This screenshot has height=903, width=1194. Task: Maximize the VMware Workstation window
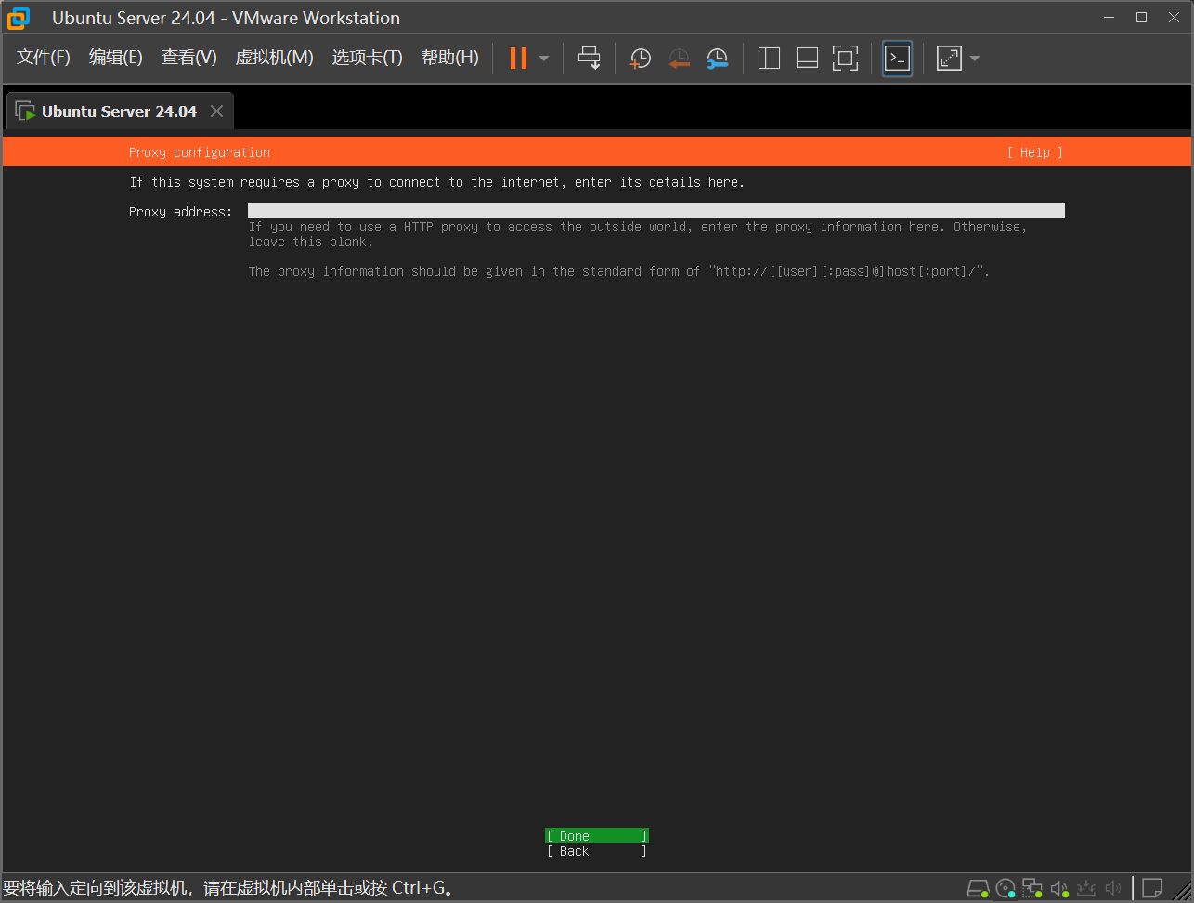tap(1142, 17)
